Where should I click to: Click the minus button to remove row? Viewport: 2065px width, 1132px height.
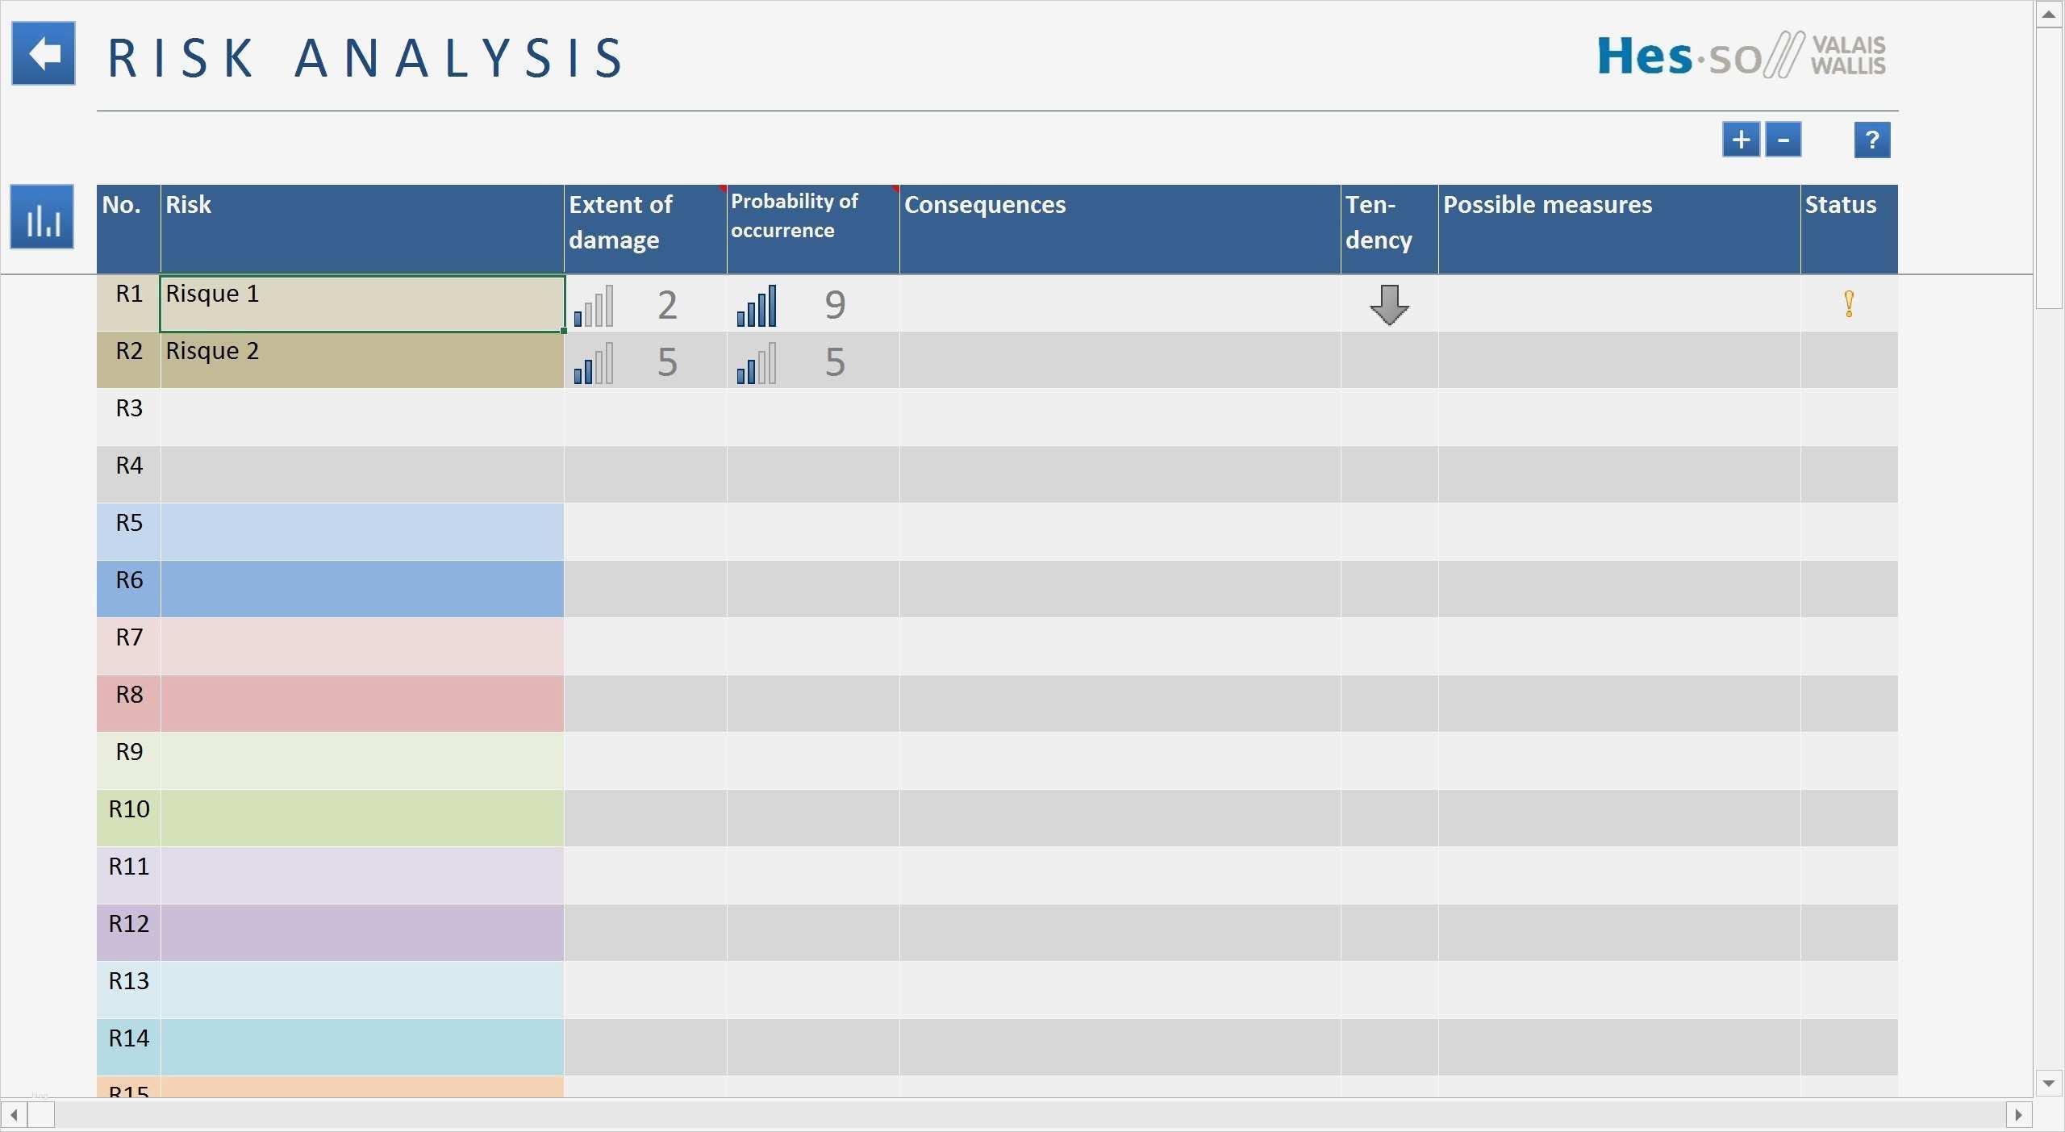pos(1783,140)
